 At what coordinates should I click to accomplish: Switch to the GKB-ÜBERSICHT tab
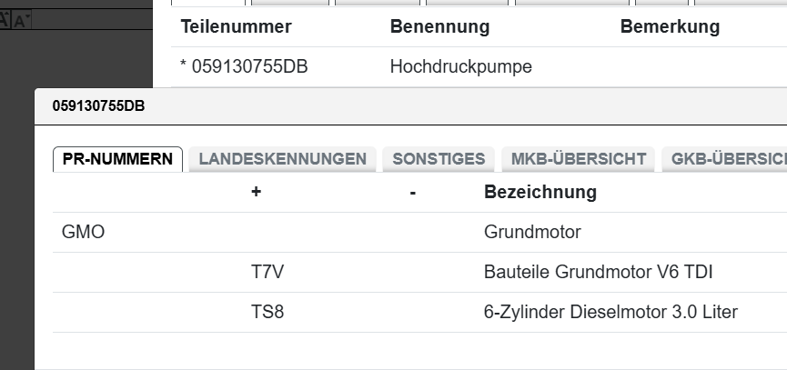pyautogui.click(x=728, y=159)
